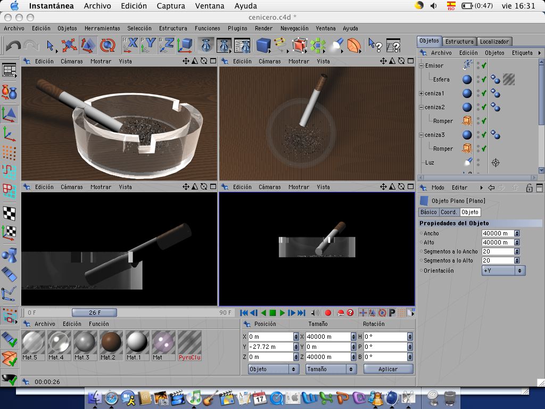Click the Segmentos a lo Ancho stepper
The width and height of the screenshot is (545, 409).
coord(517,251)
